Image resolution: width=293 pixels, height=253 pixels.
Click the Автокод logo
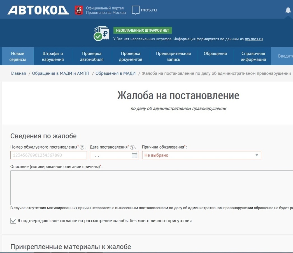(38, 10)
